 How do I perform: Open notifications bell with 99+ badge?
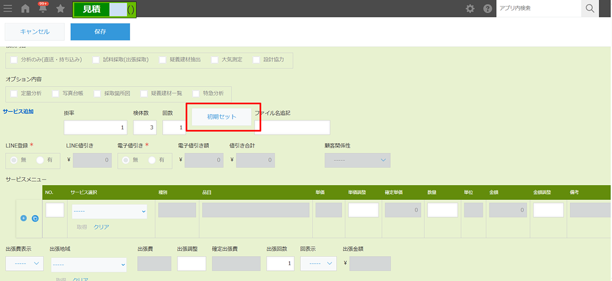pos(43,9)
